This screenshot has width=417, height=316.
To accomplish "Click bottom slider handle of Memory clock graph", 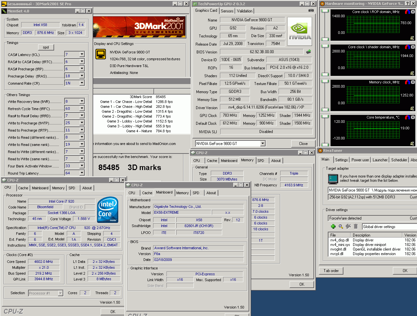I will click(325, 109).
